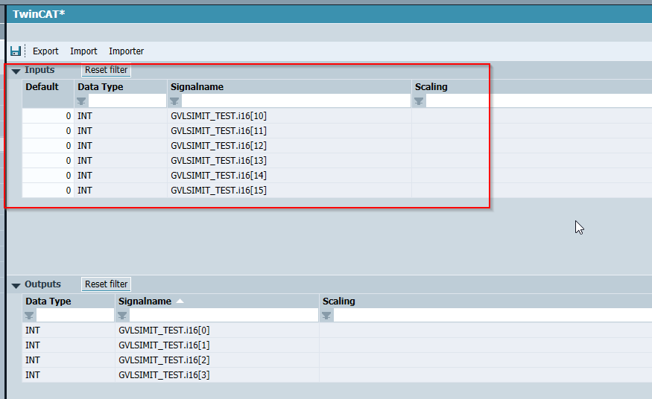652x399 pixels.
Task: Click the TwinCAT* editor title
Action: click(39, 13)
